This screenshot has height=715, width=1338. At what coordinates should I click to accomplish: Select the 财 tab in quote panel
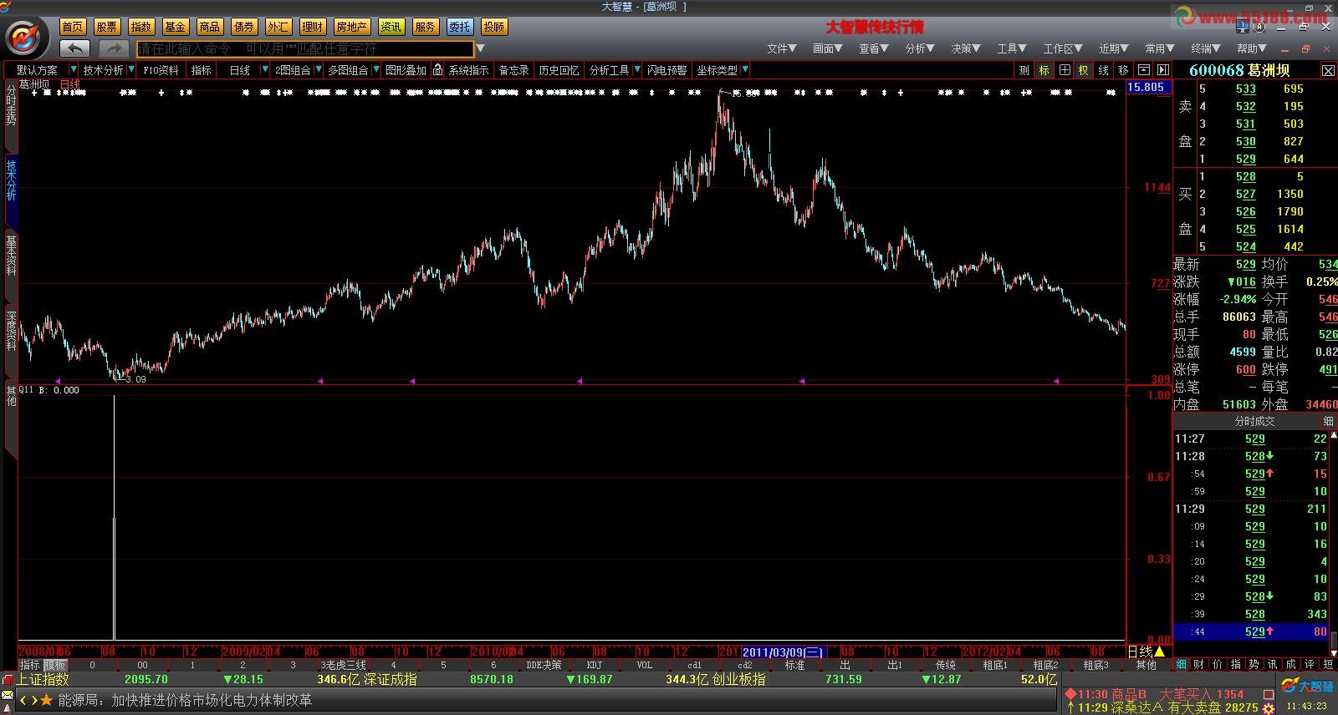click(x=1199, y=664)
